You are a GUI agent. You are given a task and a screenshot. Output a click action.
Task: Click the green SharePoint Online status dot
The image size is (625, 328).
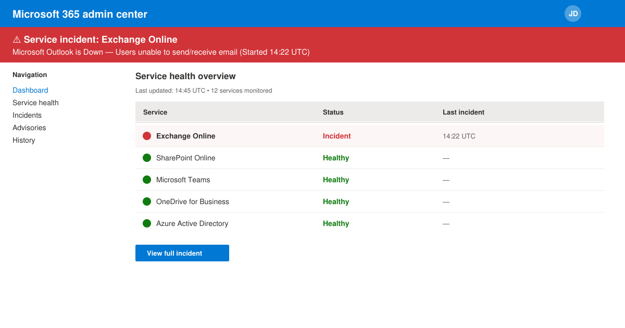tap(147, 158)
